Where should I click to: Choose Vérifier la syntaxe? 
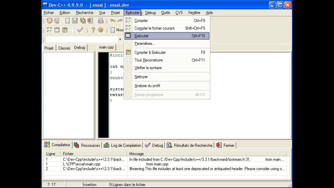pos(167,68)
